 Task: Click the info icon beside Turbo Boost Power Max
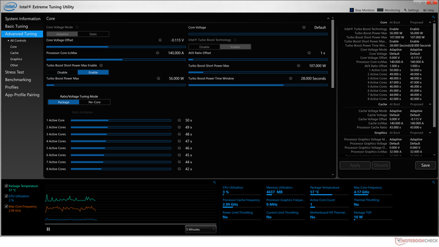[x=158, y=78]
